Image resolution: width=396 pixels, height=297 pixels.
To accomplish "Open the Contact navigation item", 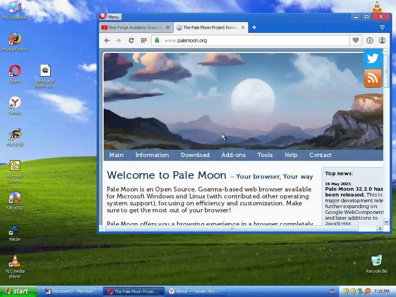I will (320, 155).
